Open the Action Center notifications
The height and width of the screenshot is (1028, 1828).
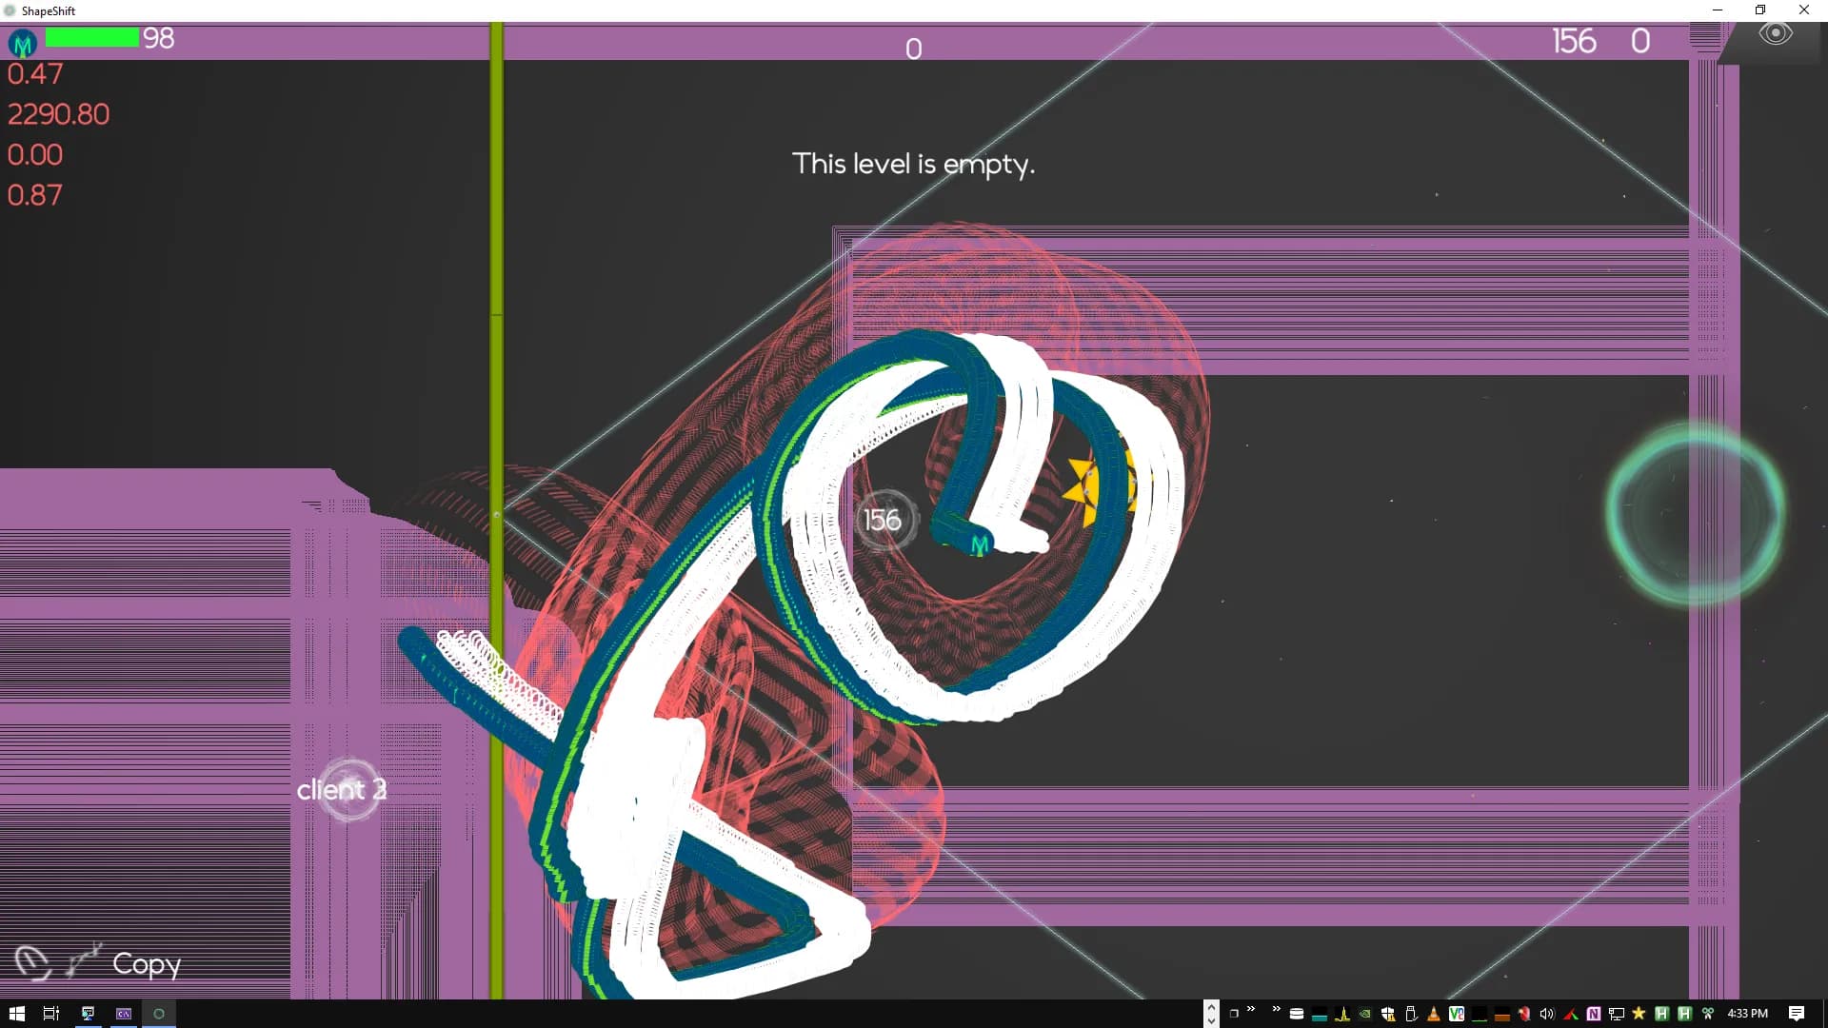click(x=1796, y=1014)
